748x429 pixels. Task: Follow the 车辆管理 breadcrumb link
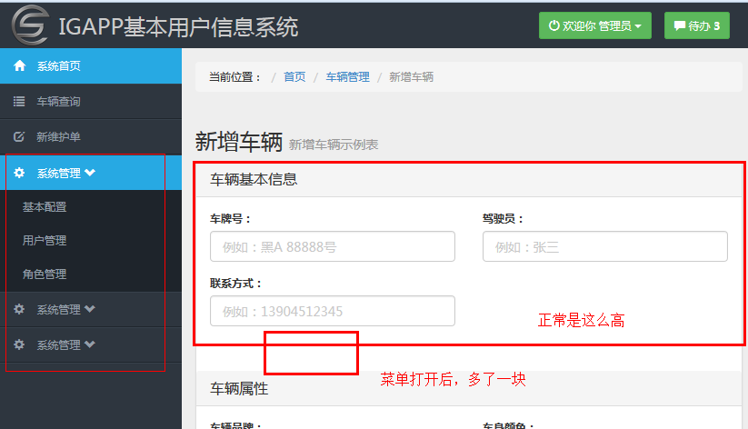tap(347, 77)
